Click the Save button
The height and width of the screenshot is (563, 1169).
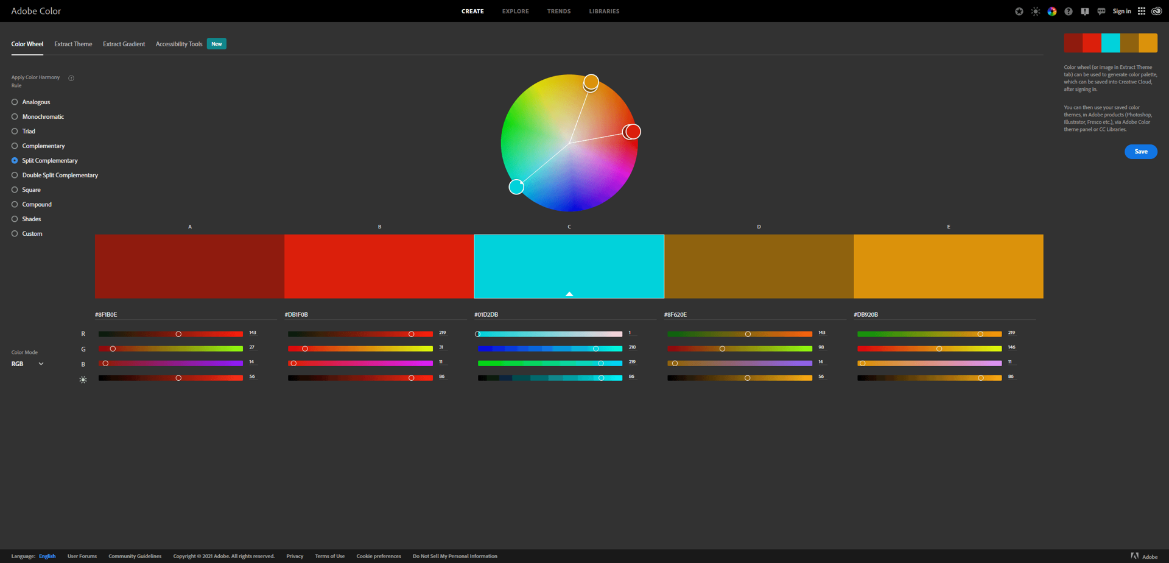[x=1140, y=151]
